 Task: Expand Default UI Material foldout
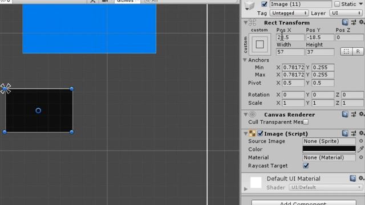coord(246,188)
